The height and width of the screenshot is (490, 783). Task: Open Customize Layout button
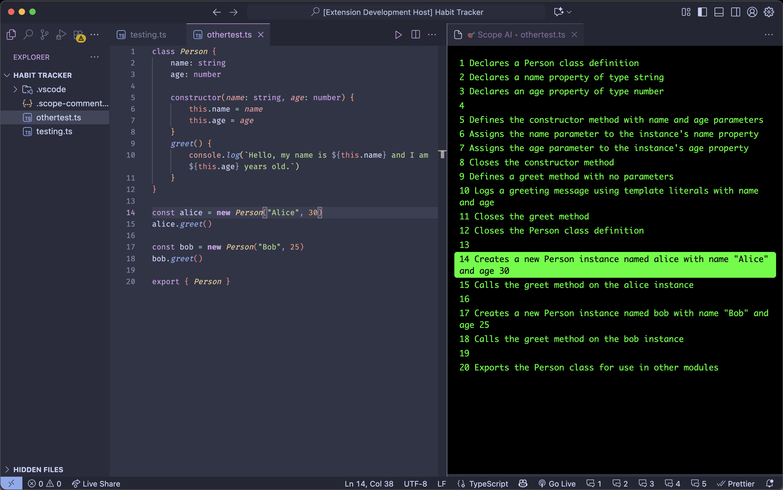[x=686, y=12]
